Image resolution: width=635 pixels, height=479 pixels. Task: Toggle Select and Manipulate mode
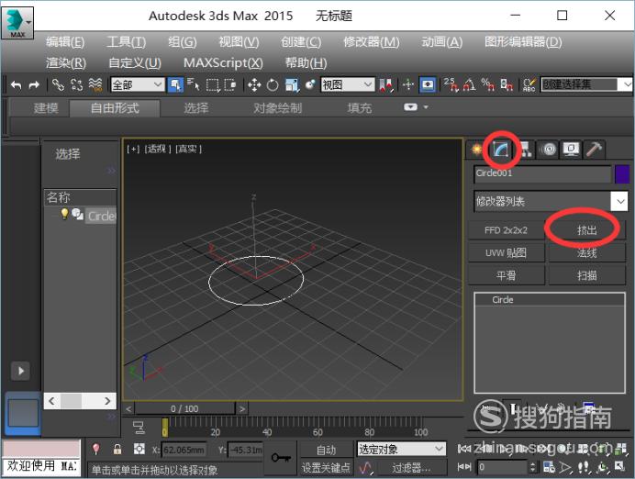click(x=408, y=84)
